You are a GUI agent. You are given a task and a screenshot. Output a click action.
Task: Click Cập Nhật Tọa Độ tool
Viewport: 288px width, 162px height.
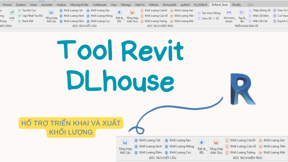[30, 16]
